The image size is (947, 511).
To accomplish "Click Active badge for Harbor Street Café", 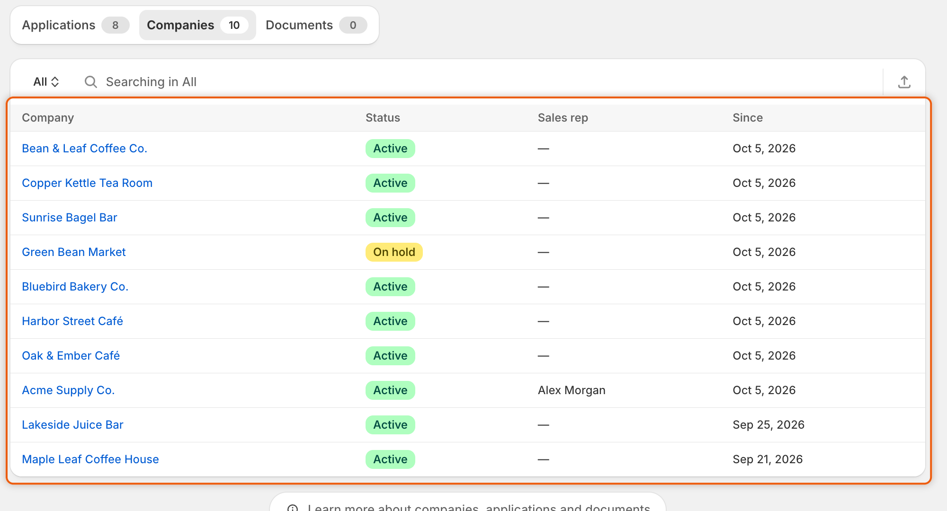I will pyautogui.click(x=390, y=321).
